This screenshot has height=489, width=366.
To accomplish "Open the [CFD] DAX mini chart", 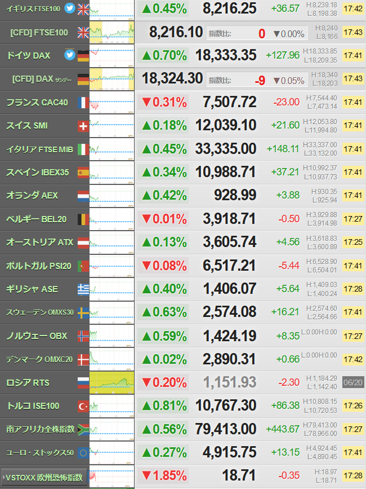I will [x=111, y=79].
